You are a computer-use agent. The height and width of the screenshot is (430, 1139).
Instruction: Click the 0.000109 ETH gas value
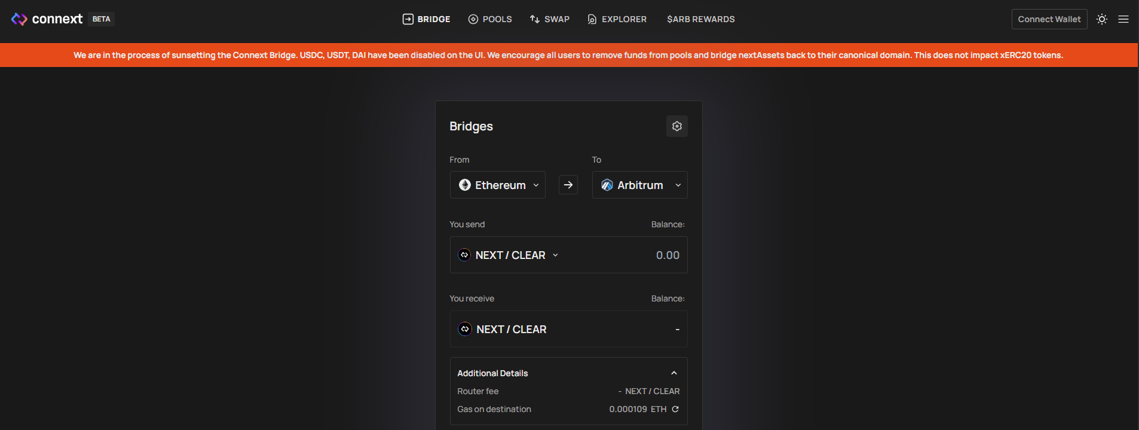(x=638, y=409)
